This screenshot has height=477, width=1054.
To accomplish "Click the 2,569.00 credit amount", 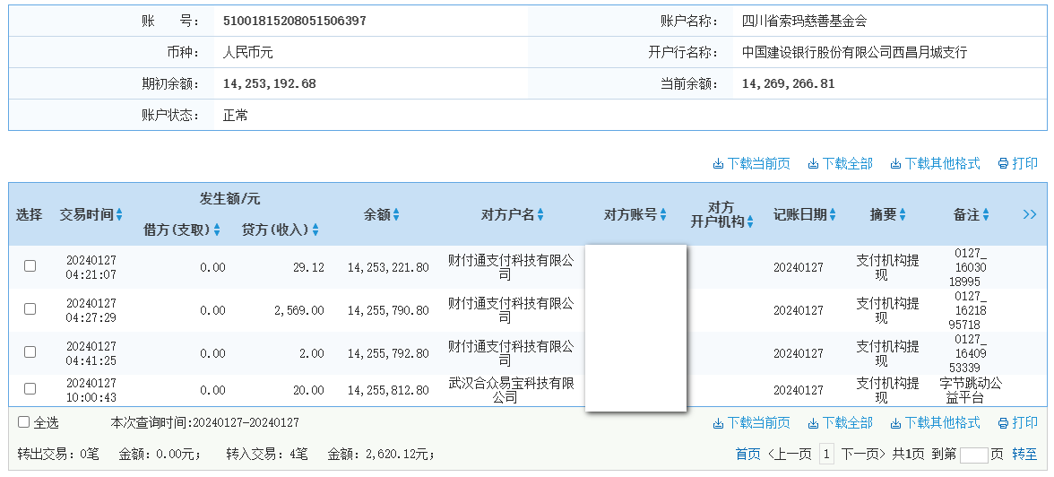I will [299, 310].
